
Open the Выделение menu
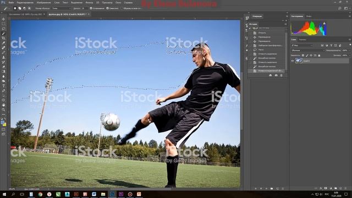point(76,3)
